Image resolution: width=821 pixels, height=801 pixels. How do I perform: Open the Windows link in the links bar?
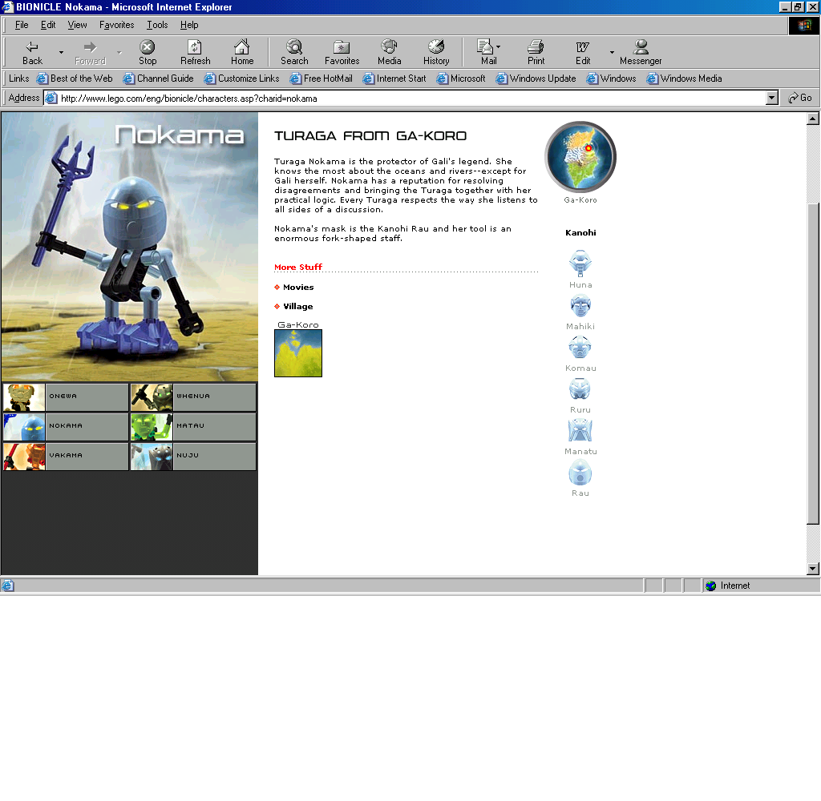coord(612,78)
